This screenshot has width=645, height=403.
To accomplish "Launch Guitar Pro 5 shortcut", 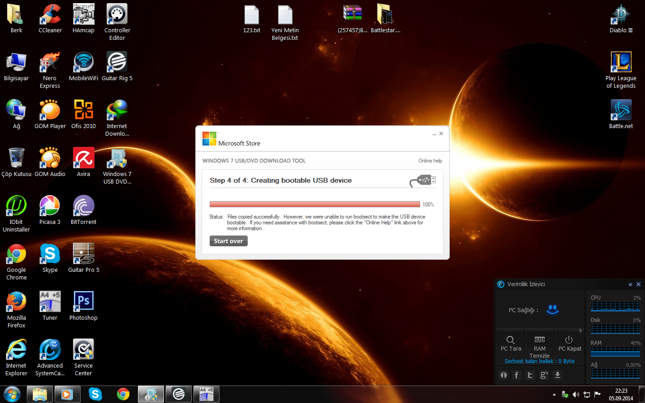I will pos(83,258).
